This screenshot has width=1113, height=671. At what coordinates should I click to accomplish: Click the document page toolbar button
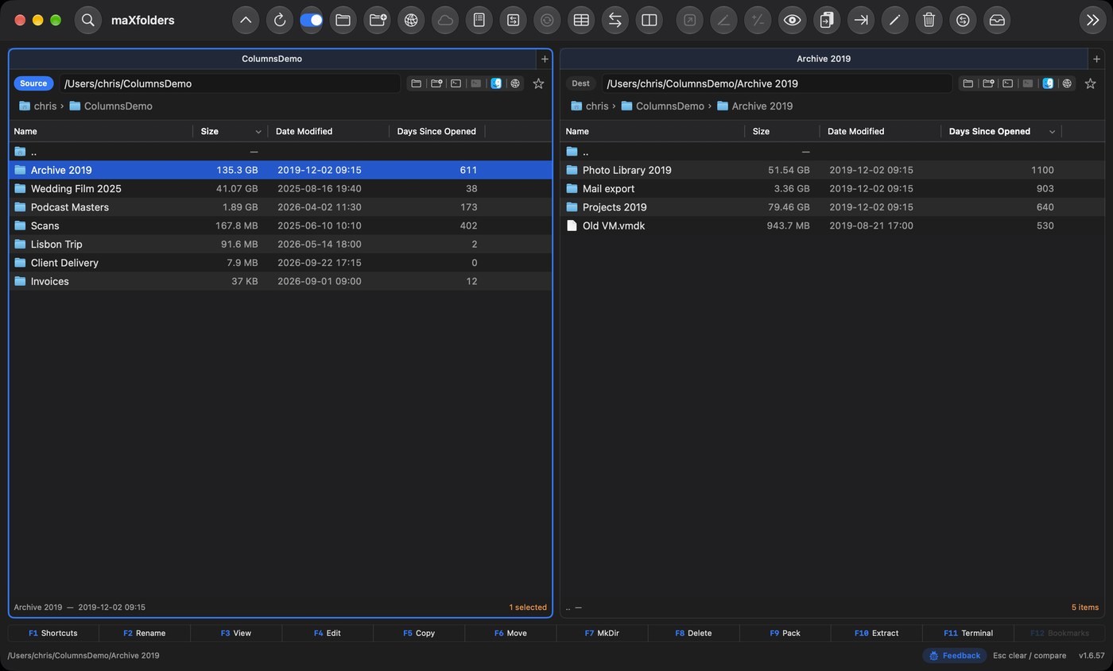(479, 20)
